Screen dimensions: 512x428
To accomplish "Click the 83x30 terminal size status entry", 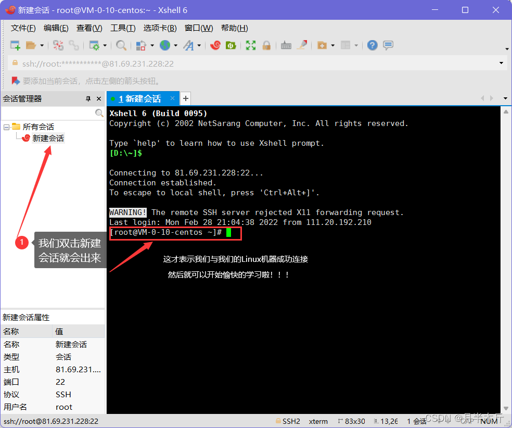I will 351,421.
